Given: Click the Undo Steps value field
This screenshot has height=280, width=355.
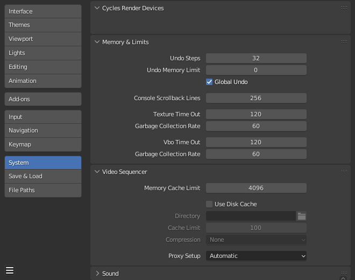Looking at the screenshot, I should [256, 58].
